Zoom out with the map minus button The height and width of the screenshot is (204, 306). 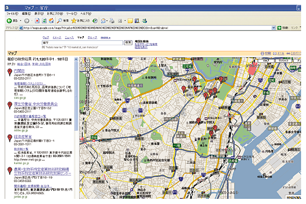pyautogui.click(x=88, y=113)
